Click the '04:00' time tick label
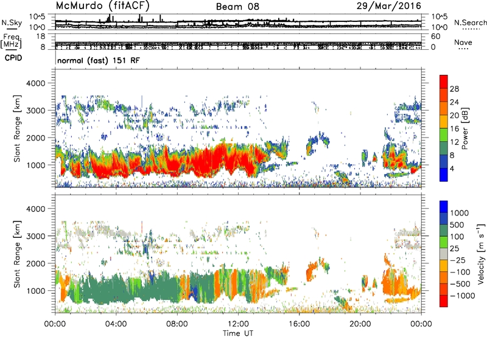Image resolution: width=487 pixels, height=337 pixels. click(116, 324)
